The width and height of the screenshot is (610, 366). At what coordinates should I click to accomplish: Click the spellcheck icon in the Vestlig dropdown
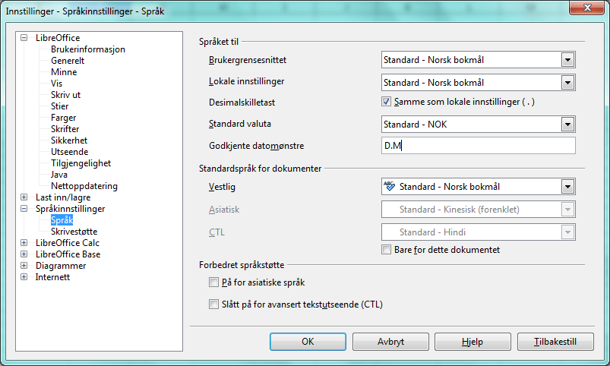(x=389, y=187)
